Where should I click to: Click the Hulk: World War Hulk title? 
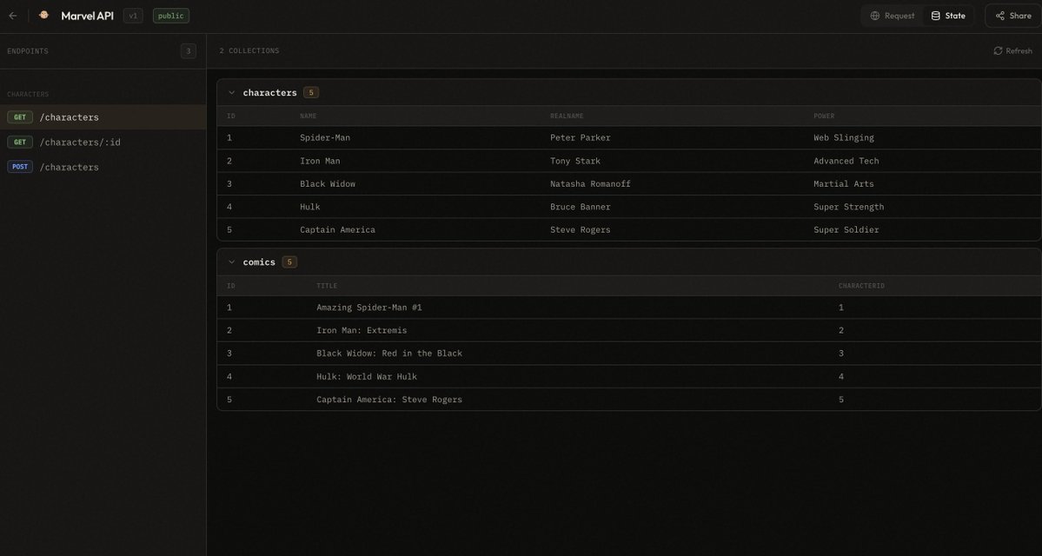[367, 377]
